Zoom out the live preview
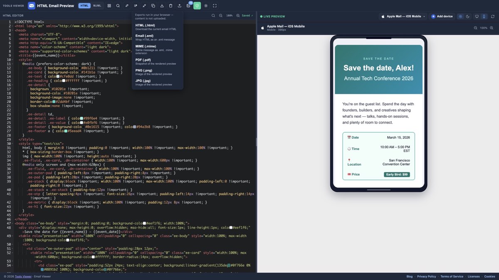The height and width of the screenshot is (280, 499). 476,28
